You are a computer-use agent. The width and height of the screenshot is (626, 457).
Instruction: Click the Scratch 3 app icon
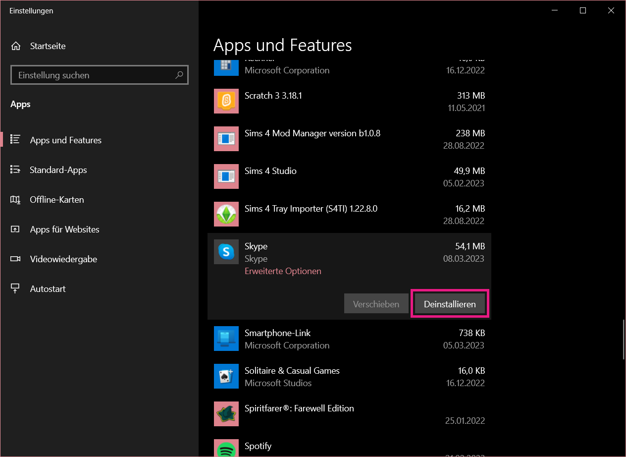(226, 101)
